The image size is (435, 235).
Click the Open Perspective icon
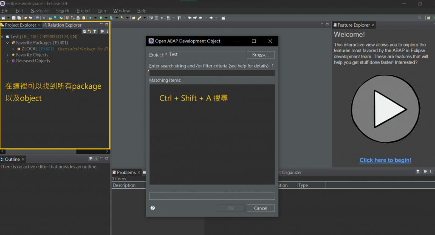(429, 18)
